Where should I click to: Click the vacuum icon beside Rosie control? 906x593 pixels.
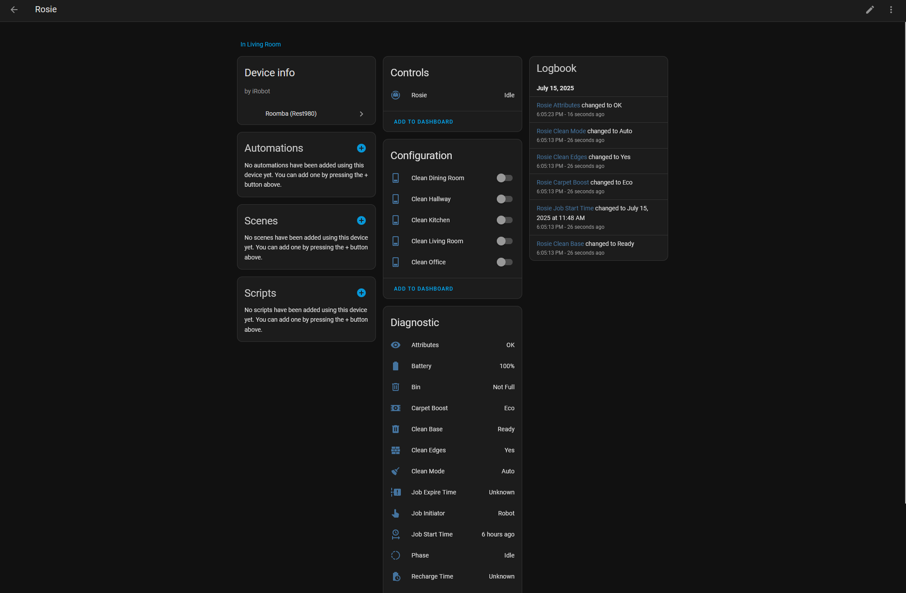pos(396,95)
